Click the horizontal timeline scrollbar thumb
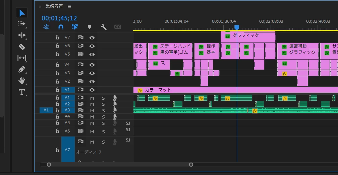The image size is (338, 175). pos(120,165)
